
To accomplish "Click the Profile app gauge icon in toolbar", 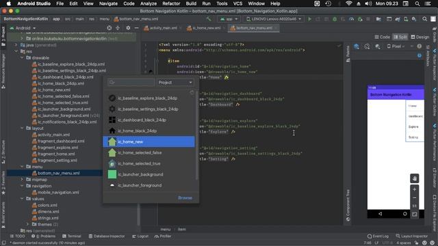I will [x=352, y=19].
